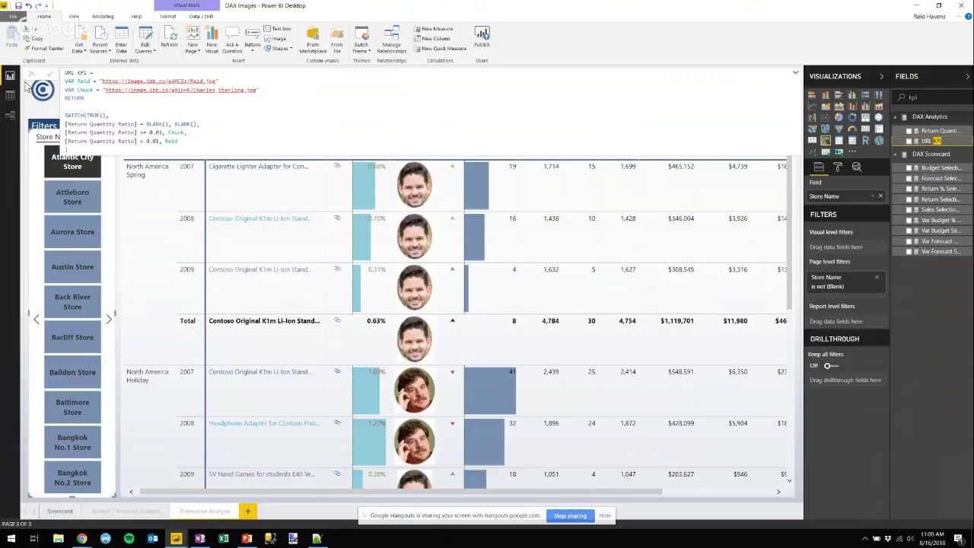Insert a New Visual from the ribbon
This screenshot has height=548, width=974.
(212, 40)
